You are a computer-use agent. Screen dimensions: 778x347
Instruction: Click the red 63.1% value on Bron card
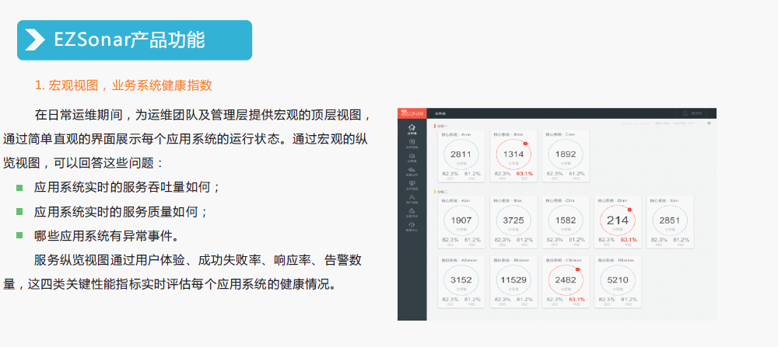[x=524, y=174]
